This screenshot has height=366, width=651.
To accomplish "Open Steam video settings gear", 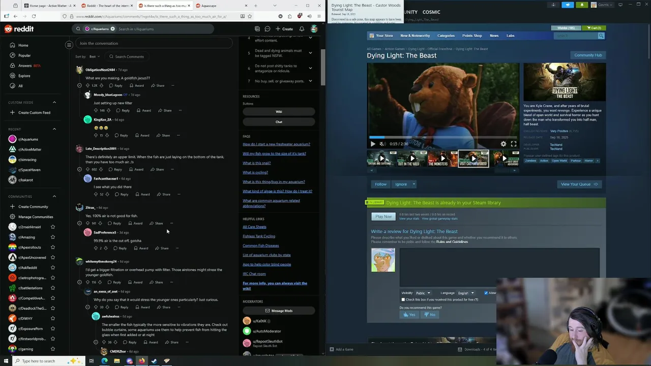I will (x=504, y=144).
